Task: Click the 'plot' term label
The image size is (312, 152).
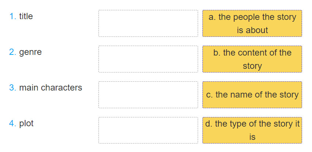Action: [x=26, y=124]
